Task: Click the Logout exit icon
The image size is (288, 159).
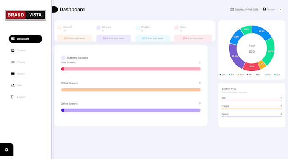Action: click(x=13, y=97)
